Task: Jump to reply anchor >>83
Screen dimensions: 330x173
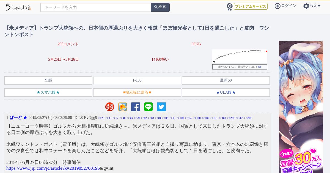Action: [151, 118]
